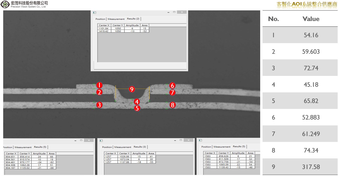Select red measurement marker 6
The height and width of the screenshot is (176, 339).
(172, 85)
